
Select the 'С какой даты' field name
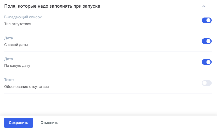16,45
